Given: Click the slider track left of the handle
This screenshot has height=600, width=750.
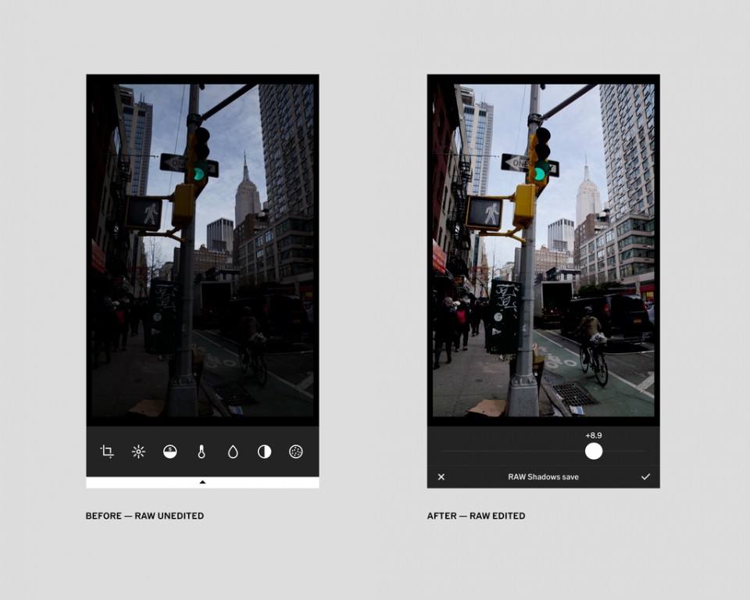Looking at the screenshot, I should click(x=512, y=452).
